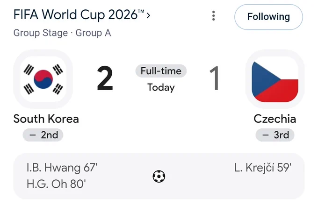Expand FIFA World Cup 2026 chevron arrow
318x205 pixels.
[148, 15]
